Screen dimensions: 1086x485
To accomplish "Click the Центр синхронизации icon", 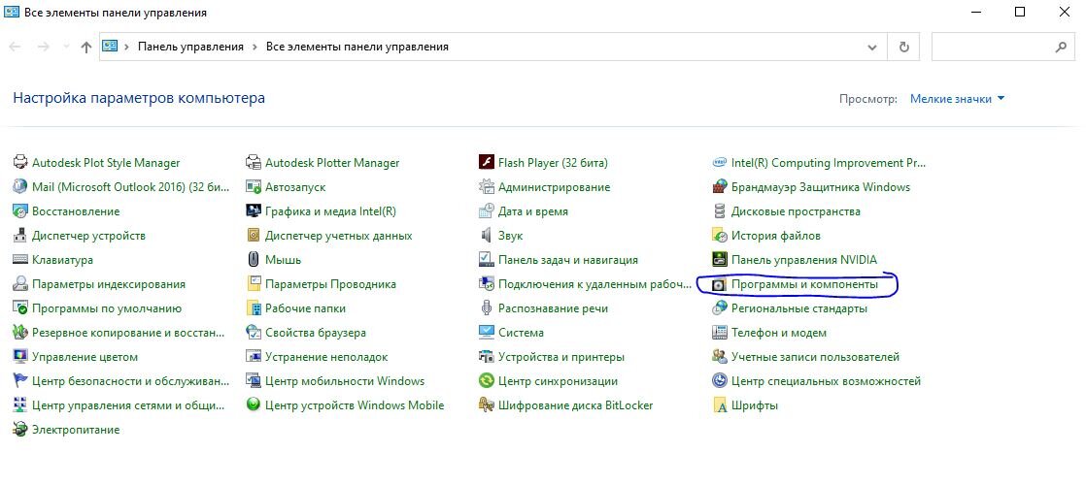I will tap(487, 381).
